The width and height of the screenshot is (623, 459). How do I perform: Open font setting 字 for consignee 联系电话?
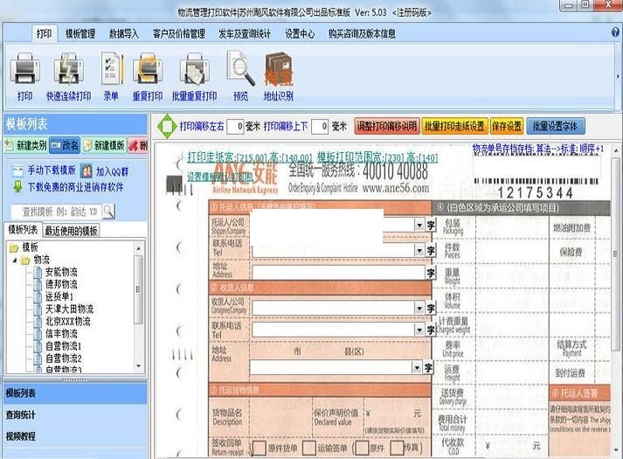coord(431,330)
